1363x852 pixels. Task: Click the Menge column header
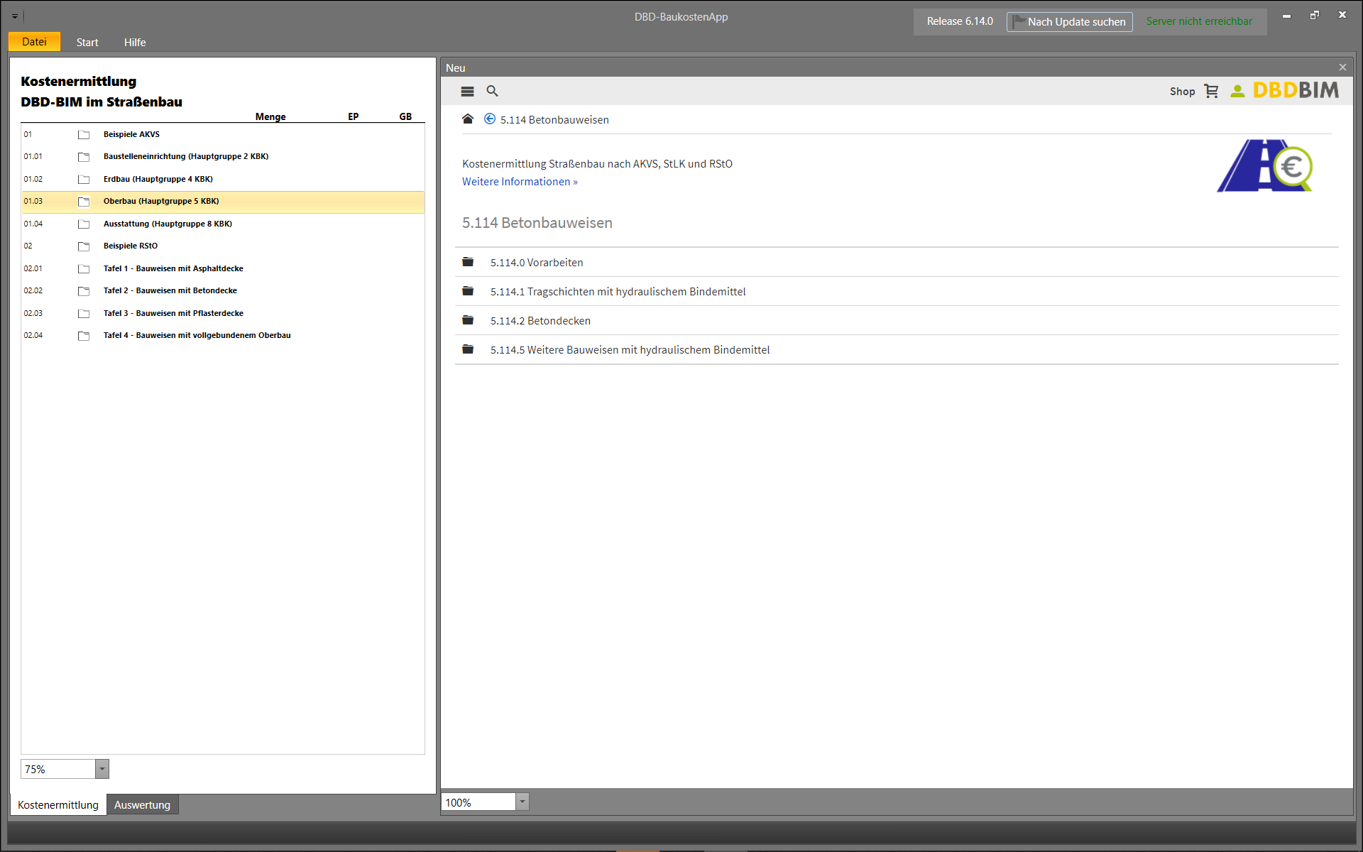(x=270, y=116)
